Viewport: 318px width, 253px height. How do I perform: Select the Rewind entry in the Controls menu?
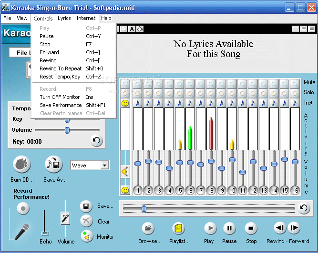[74, 60]
